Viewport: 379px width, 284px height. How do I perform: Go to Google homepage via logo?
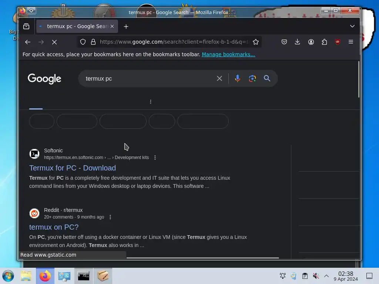point(44,79)
